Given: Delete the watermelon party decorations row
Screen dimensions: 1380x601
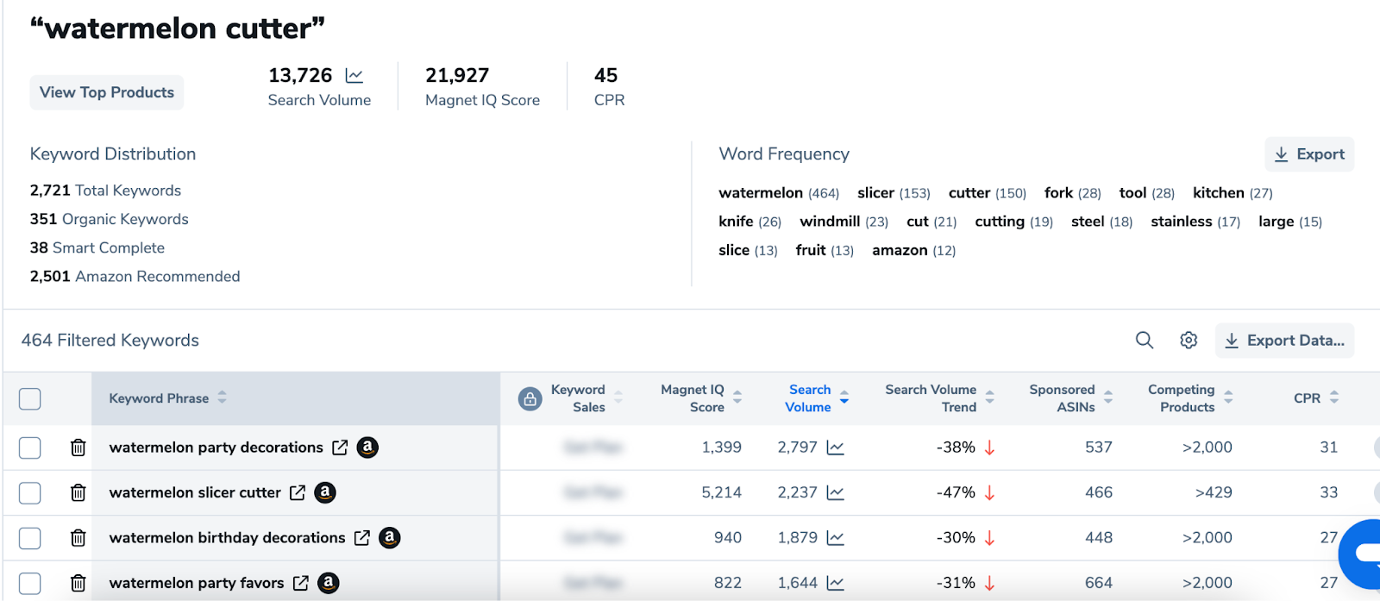Looking at the screenshot, I should tap(78, 448).
